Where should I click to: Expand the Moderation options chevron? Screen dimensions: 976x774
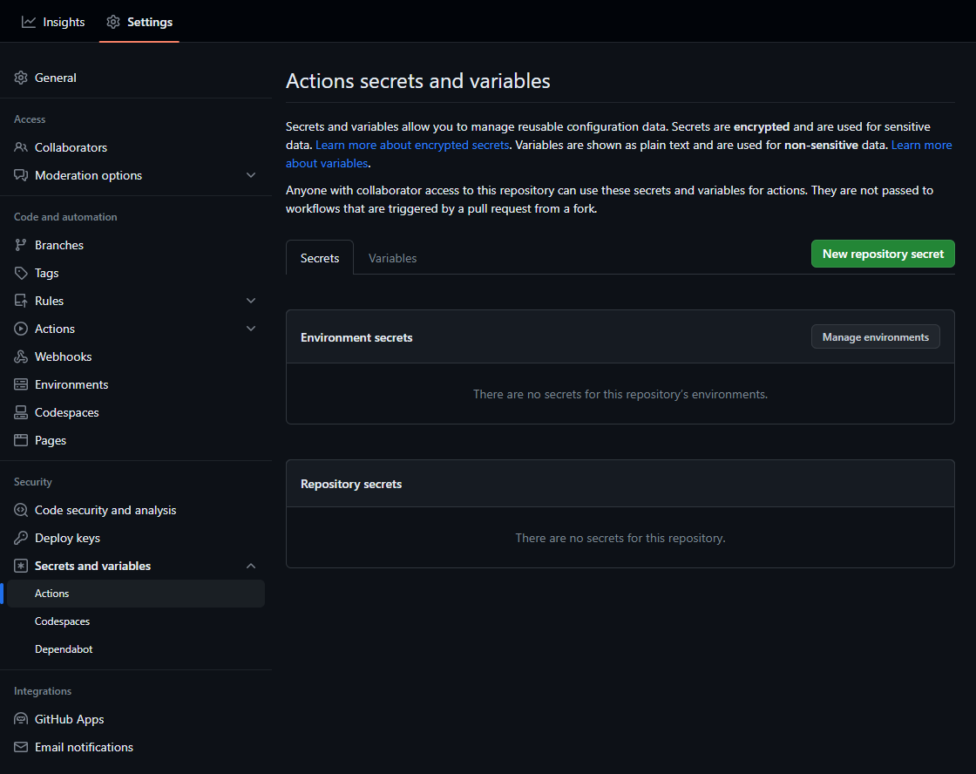251,175
